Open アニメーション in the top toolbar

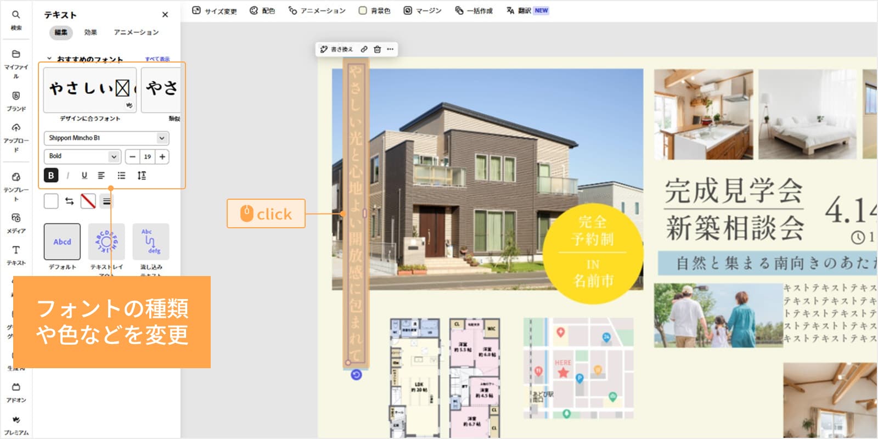click(317, 10)
